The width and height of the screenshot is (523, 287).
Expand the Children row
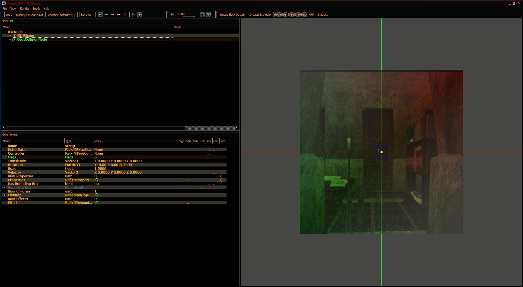pyautogui.click(x=4, y=195)
